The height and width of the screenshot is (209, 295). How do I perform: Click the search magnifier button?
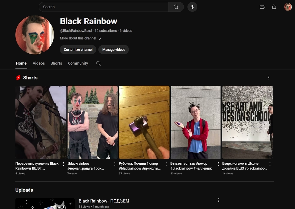click(176, 7)
